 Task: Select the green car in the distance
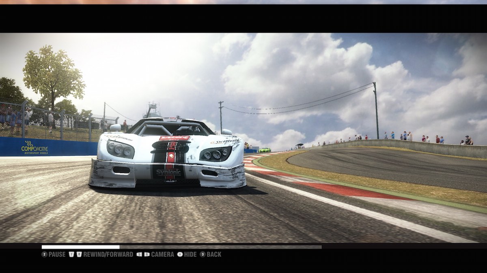[x=265, y=150]
